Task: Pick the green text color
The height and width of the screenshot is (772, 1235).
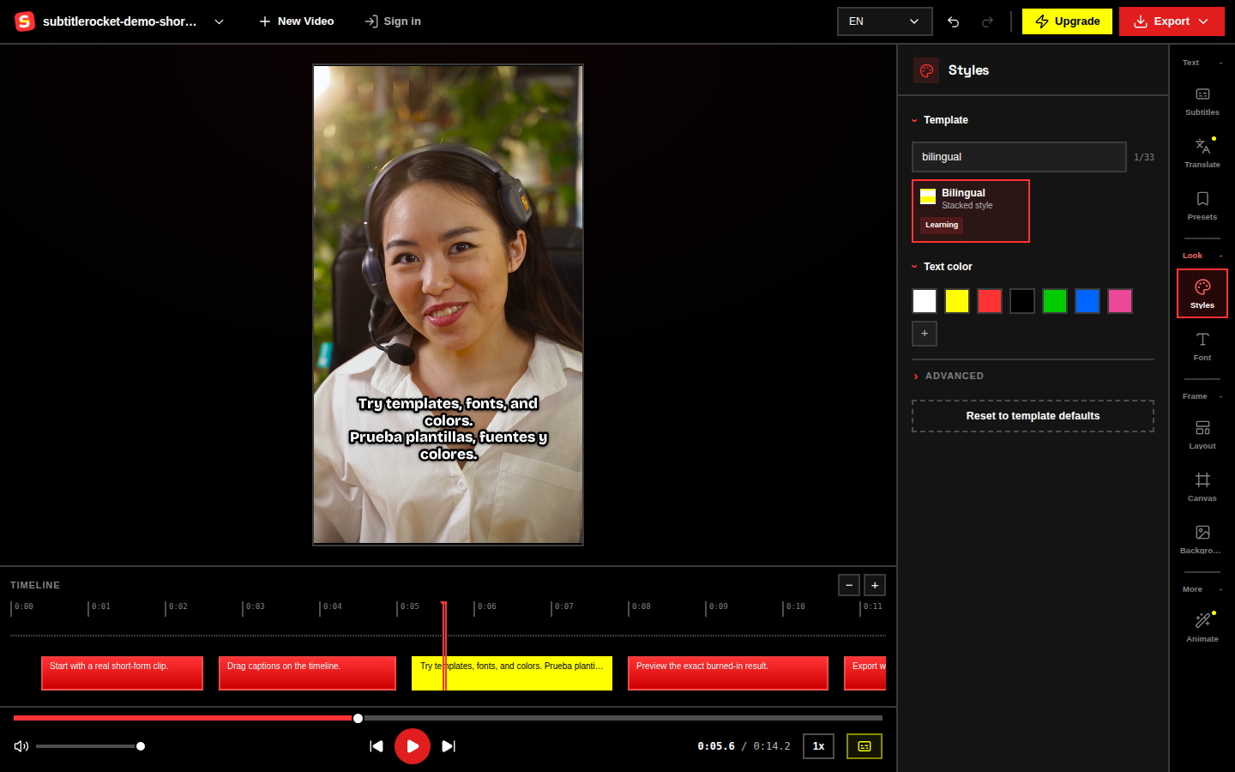Action: [1055, 301]
